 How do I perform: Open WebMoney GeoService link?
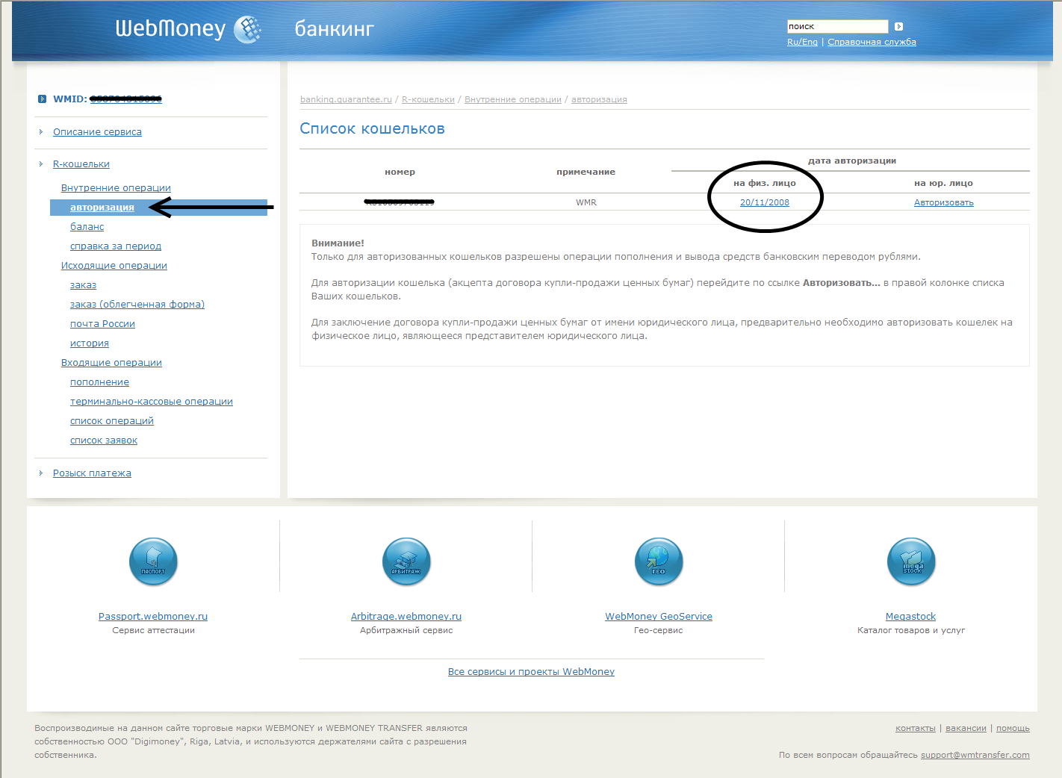659,616
